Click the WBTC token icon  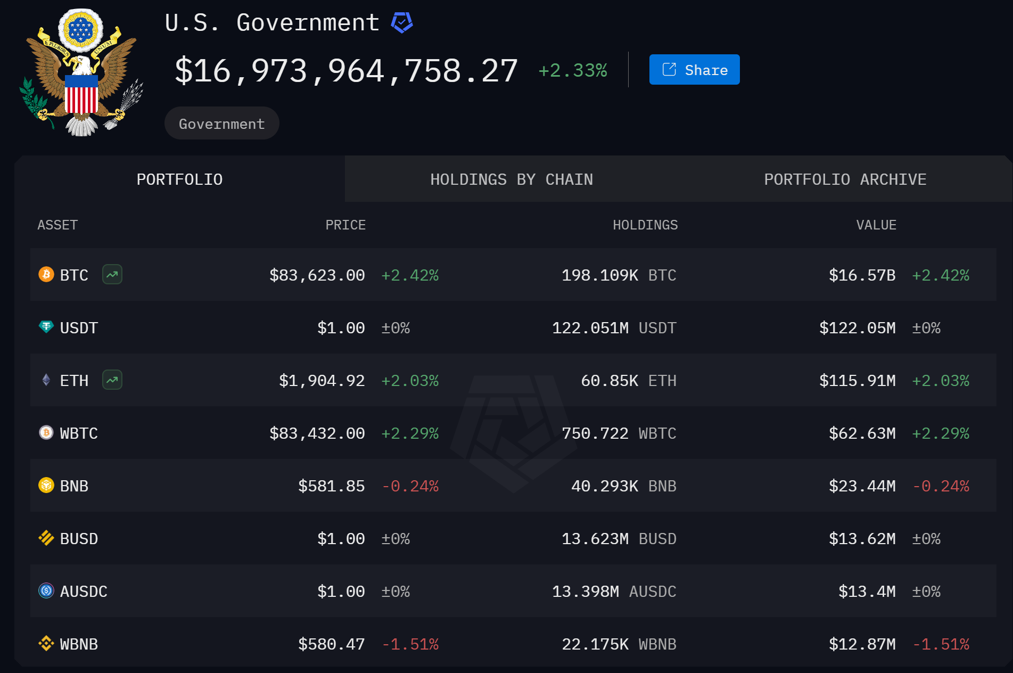46,432
